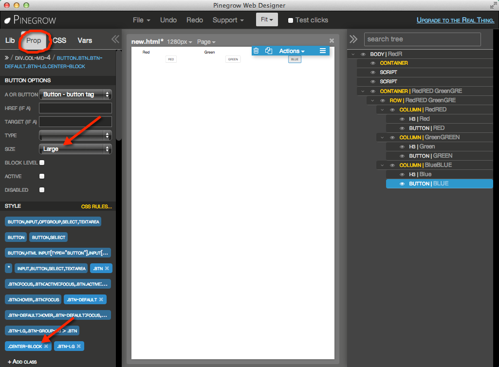Open the Actions dropdown
The image size is (499, 367).
292,51
